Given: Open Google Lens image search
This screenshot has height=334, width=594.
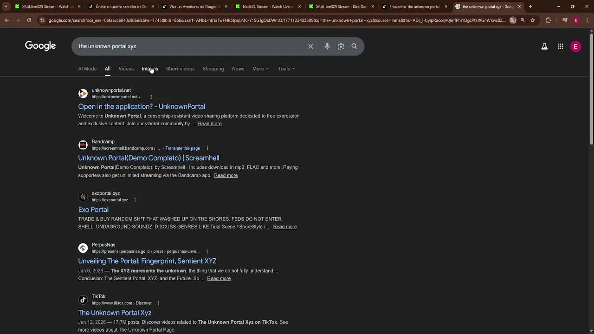Looking at the screenshot, I should pos(341,46).
